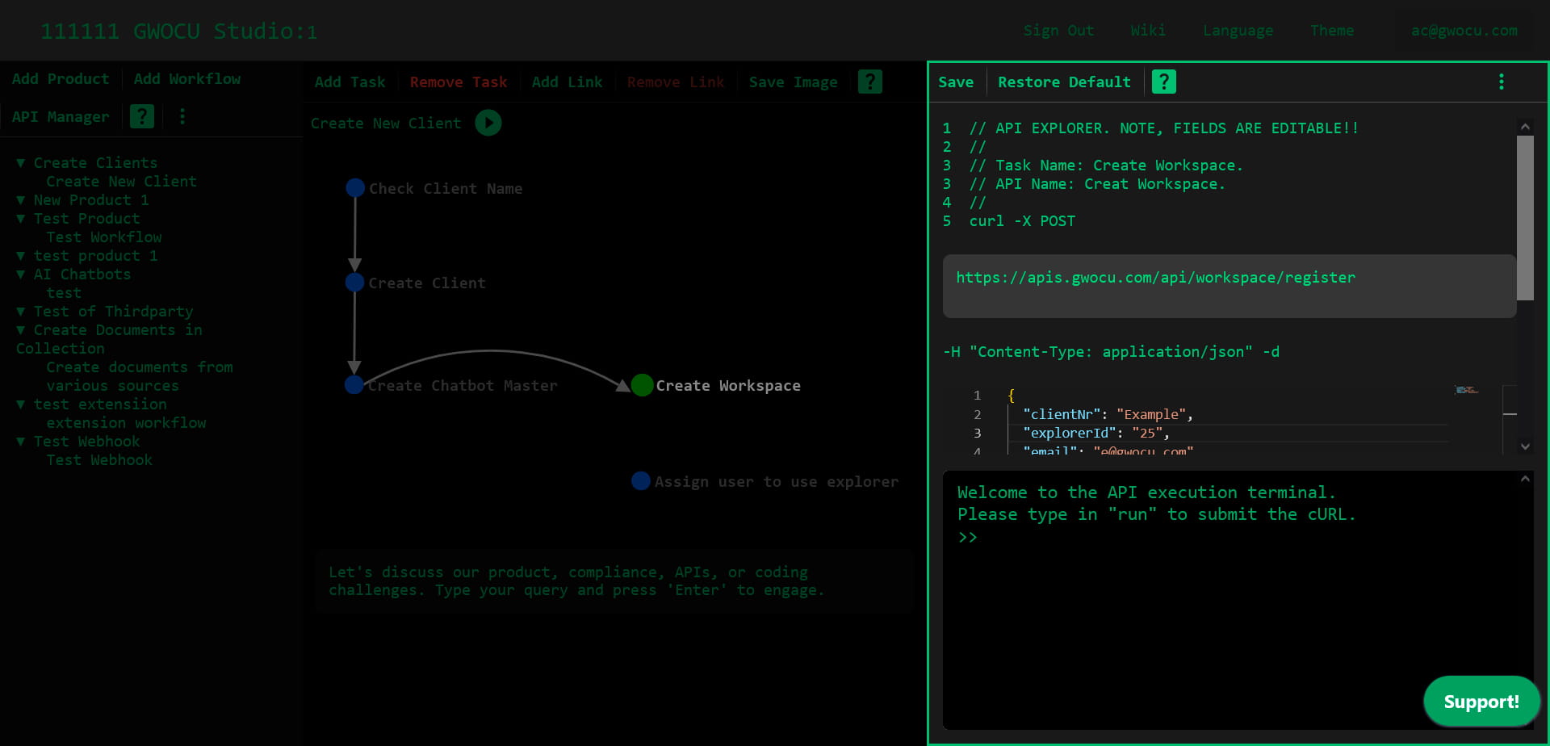
Task: Select the Check Client Name task node
Action: tap(355, 188)
